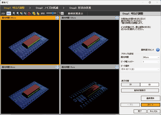The height and width of the screenshot is (115, 161).
Task: Toggle 3D view in the toolbar
Action: (x=8, y=13)
